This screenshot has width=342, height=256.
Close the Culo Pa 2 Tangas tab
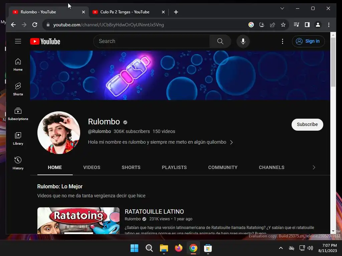(x=163, y=12)
